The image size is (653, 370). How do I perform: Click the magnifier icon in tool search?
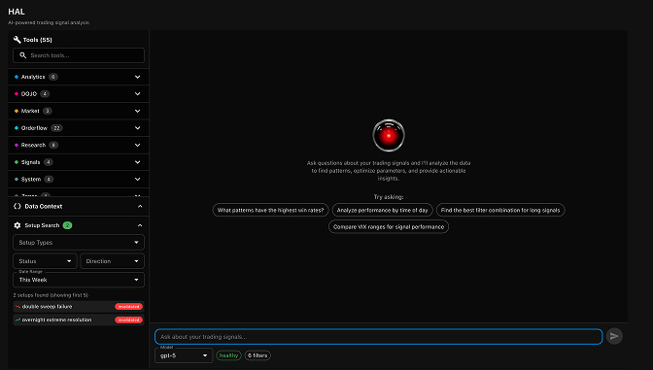click(x=23, y=55)
